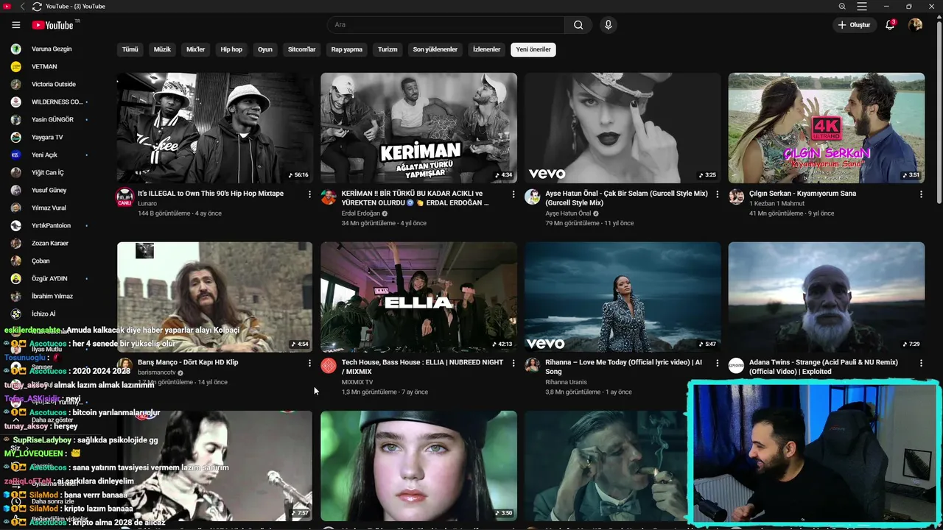Click the title bar search icon
The height and width of the screenshot is (530, 943).
click(x=842, y=7)
